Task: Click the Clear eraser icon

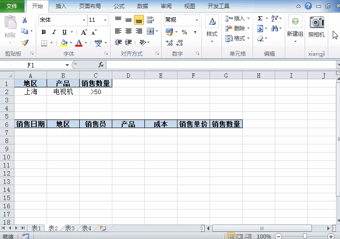Action: click(260, 38)
